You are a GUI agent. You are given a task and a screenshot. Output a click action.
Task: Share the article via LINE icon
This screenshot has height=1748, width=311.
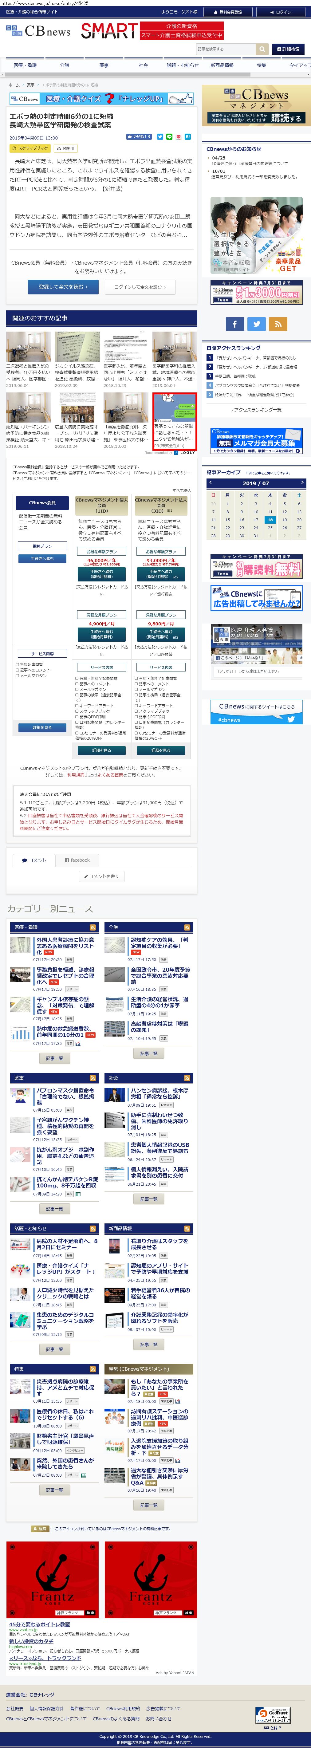click(x=169, y=136)
